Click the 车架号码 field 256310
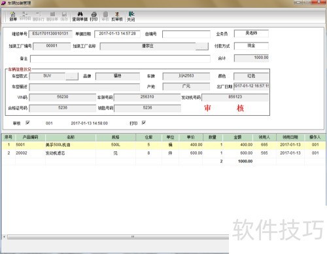This screenshot has width=327, height=254. click(x=147, y=97)
